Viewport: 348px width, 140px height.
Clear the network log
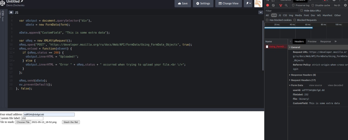click(x=273, y=5)
